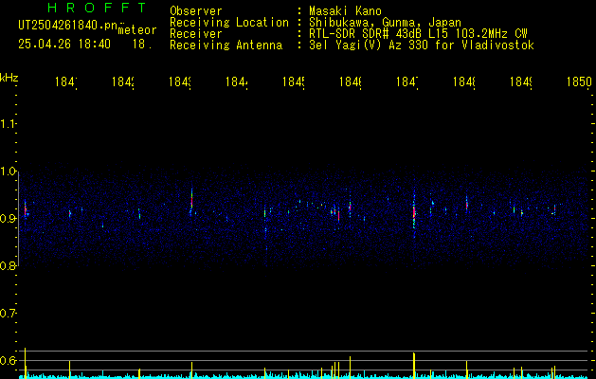
Task: Click the 1.0 frequency axis label
Action: [9, 171]
